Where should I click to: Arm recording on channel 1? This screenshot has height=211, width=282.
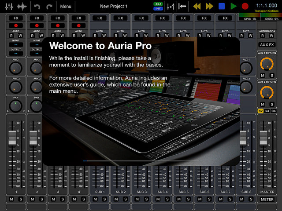point(16,25)
